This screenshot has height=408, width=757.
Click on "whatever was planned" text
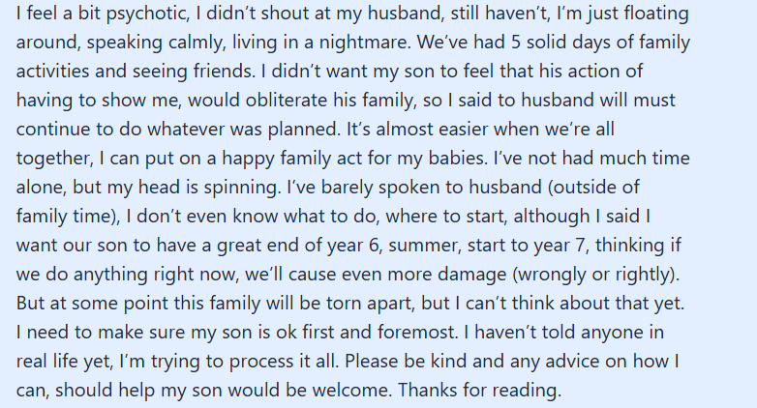pyautogui.click(x=242, y=130)
